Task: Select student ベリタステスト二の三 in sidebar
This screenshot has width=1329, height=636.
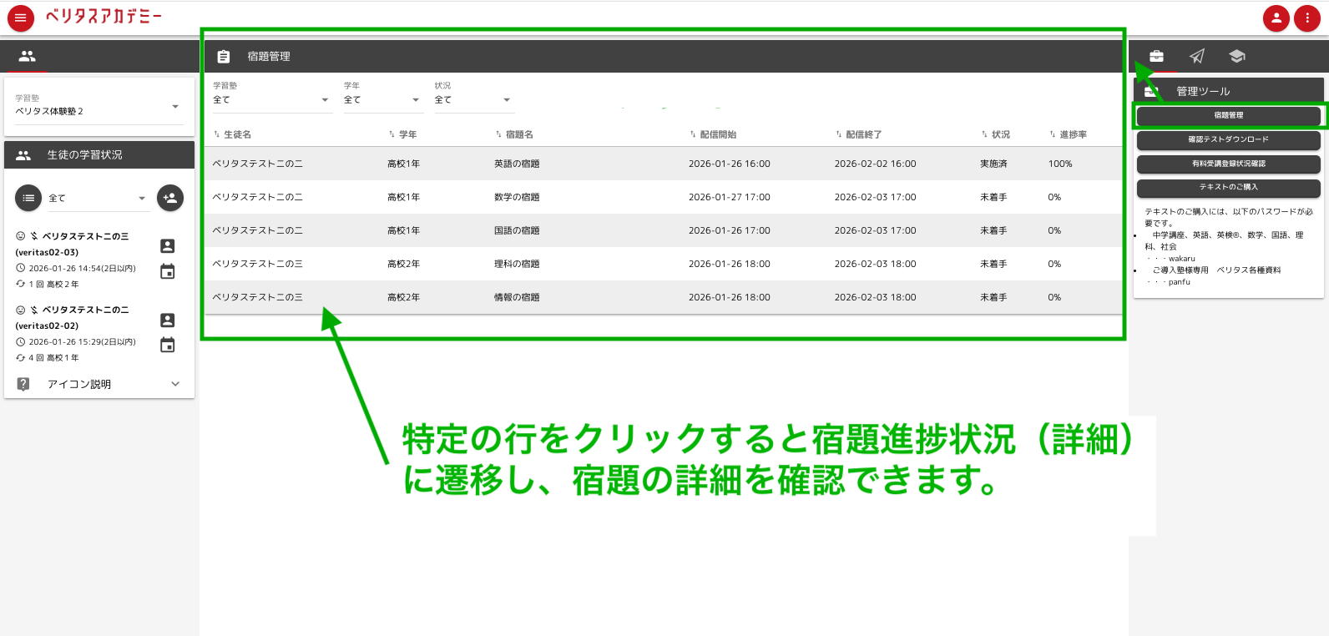Action: (85, 236)
